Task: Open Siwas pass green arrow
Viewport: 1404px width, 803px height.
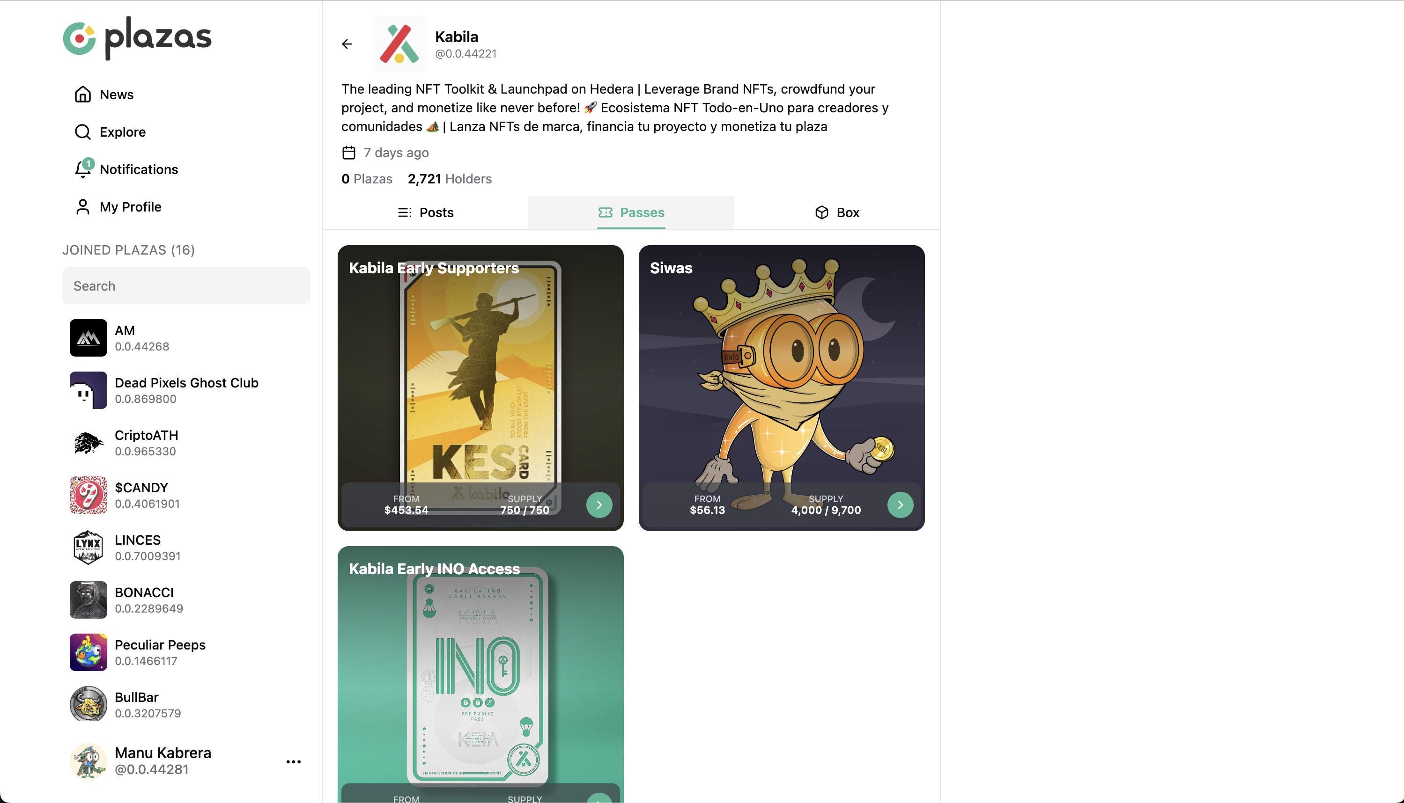Action: (900, 504)
